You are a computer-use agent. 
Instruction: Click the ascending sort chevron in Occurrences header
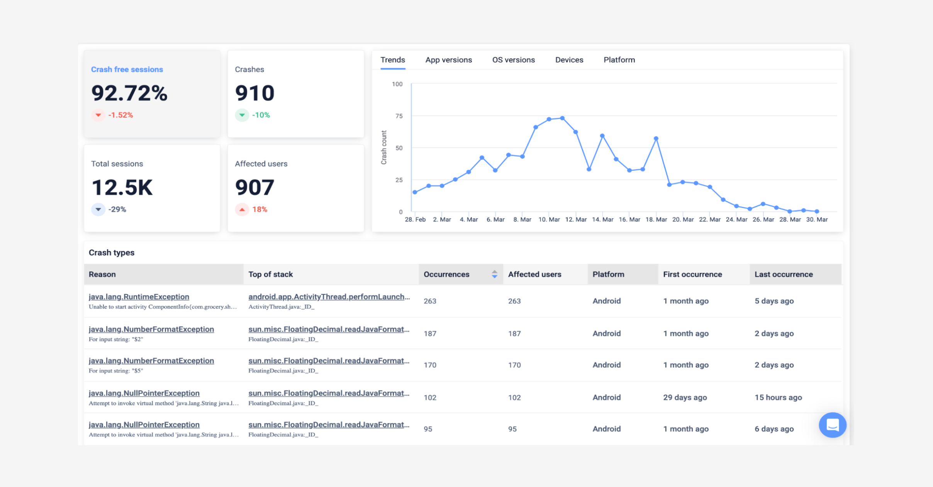(494, 272)
